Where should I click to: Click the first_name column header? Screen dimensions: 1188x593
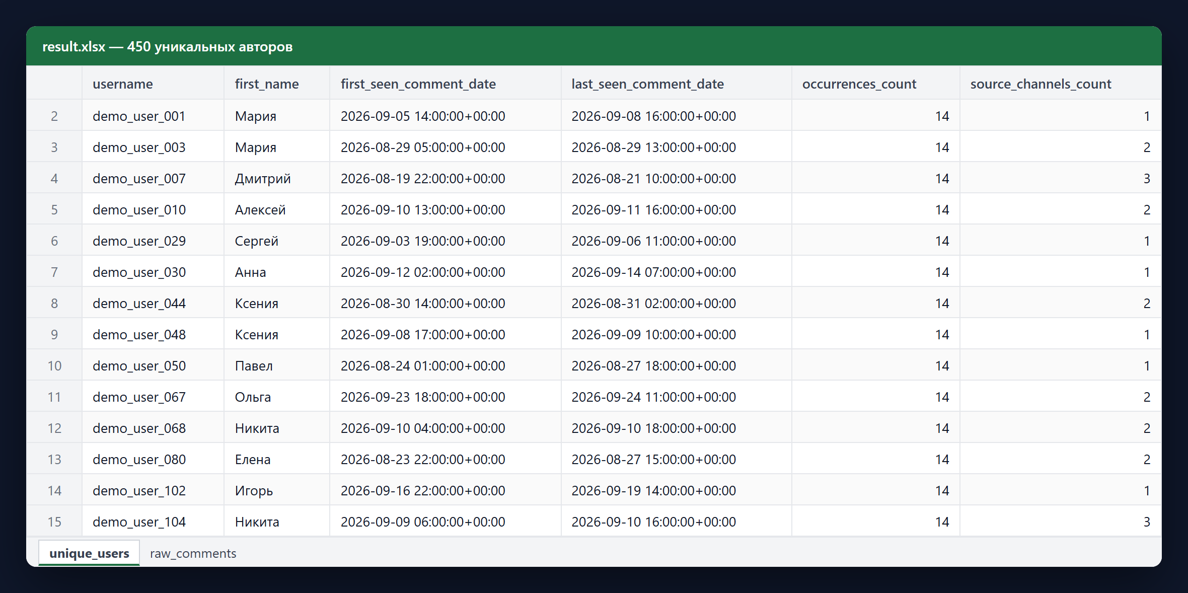(277, 84)
